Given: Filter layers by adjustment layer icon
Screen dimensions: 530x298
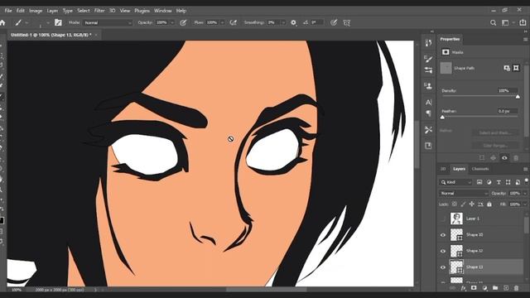Looking at the screenshot, I should pos(489,182).
